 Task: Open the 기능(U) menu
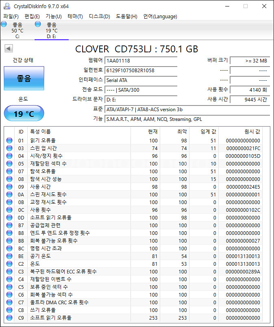point(54,17)
